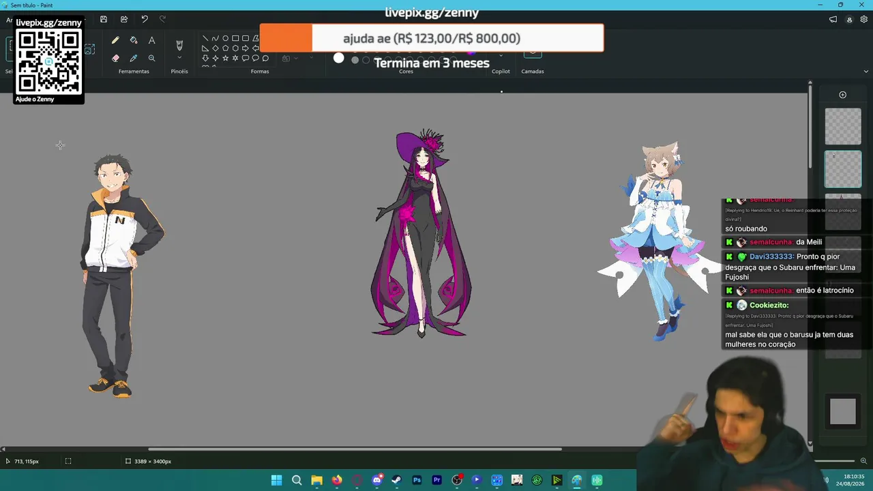Choose the right arrow shape
Viewport: 873px width, 491px height.
click(x=246, y=48)
